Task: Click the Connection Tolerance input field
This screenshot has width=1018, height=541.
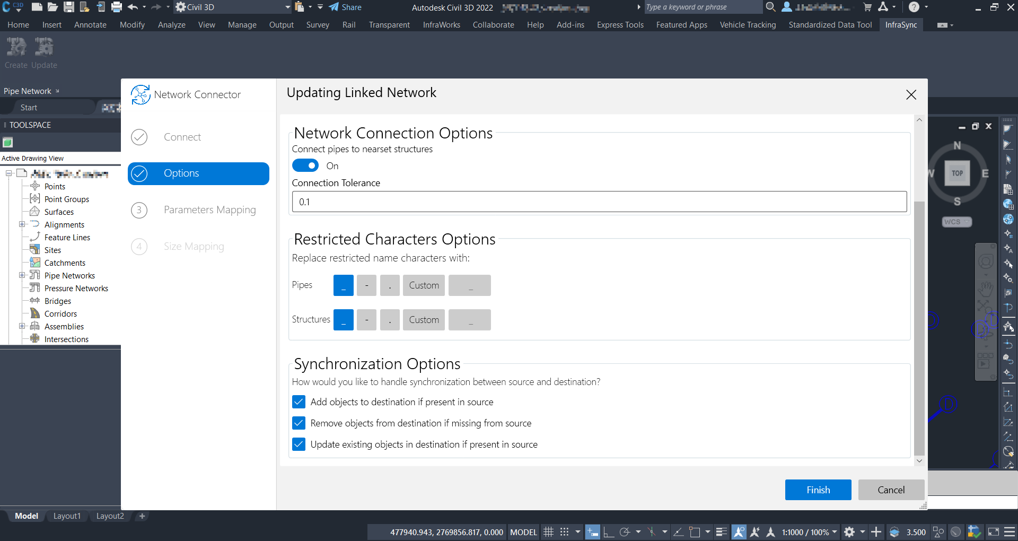Action: 599,202
